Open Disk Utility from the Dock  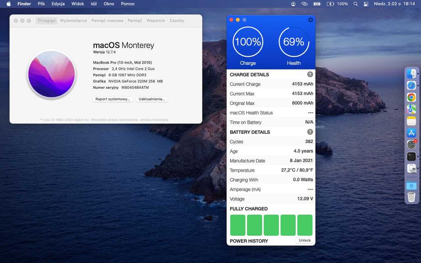[x=411, y=169]
